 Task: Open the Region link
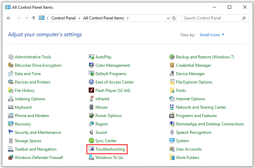(x=101, y=124)
